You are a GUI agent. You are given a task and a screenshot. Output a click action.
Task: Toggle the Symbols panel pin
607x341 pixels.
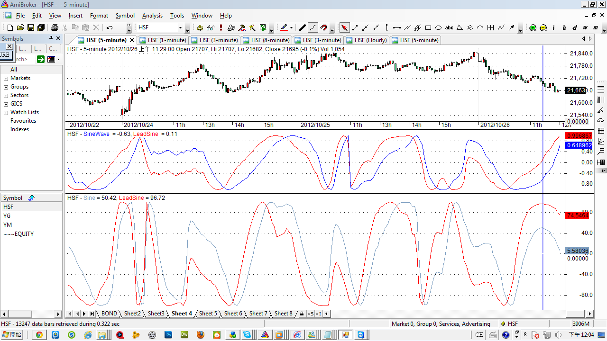pos(51,38)
